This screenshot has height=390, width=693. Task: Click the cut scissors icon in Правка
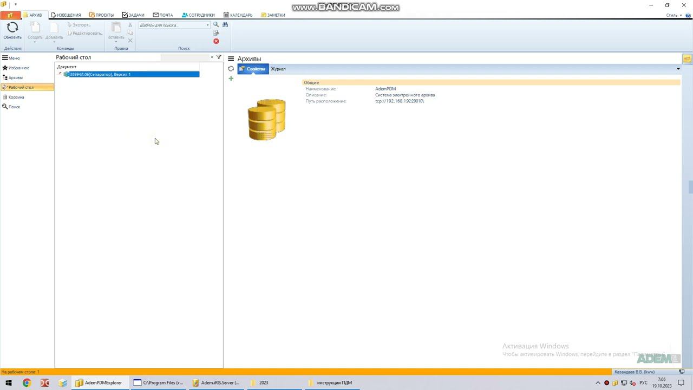tap(130, 25)
